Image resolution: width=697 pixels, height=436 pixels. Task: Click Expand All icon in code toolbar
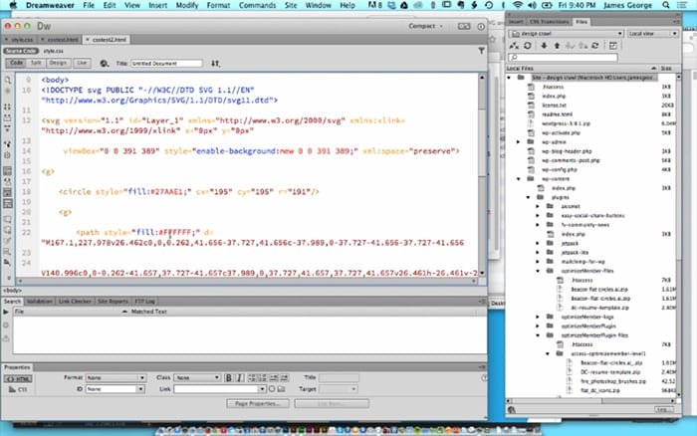(8, 128)
